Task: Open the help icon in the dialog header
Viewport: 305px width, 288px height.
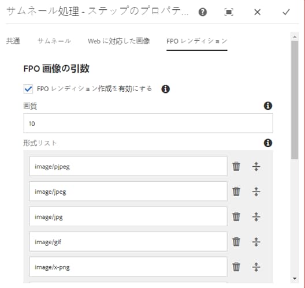Action: 203,12
